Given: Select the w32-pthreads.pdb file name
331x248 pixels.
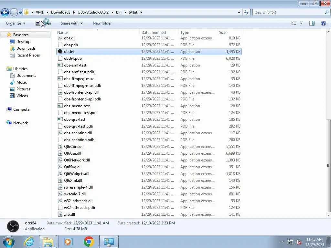Looking at the screenshot, I should pos(80,208).
